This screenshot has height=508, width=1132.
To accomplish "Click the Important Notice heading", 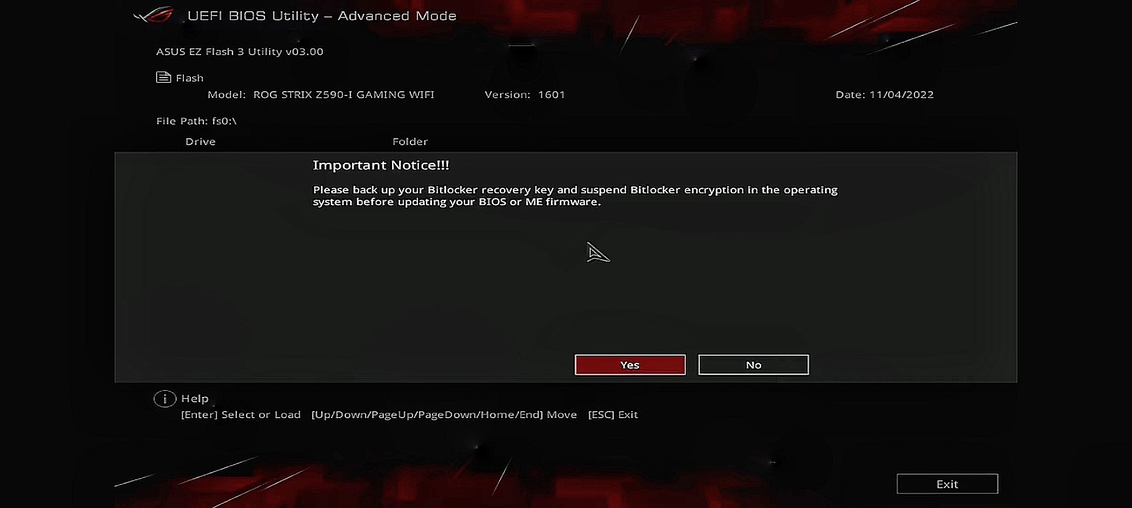I will [381, 165].
